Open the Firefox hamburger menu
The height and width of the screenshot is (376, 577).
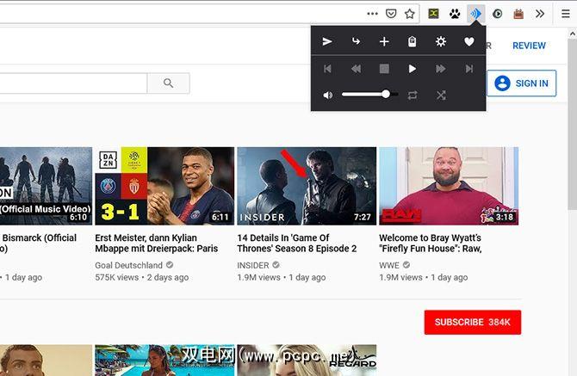(x=566, y=14)
